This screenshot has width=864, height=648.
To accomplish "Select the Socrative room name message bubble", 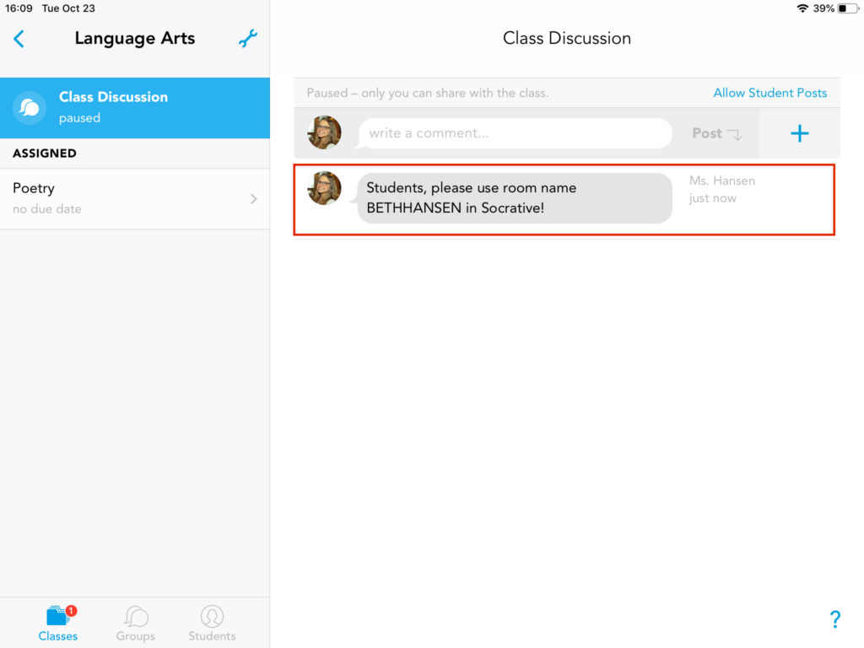I will coord(514,198).
